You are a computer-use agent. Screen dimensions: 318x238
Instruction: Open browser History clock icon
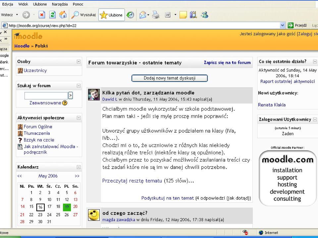pos(130,15)
